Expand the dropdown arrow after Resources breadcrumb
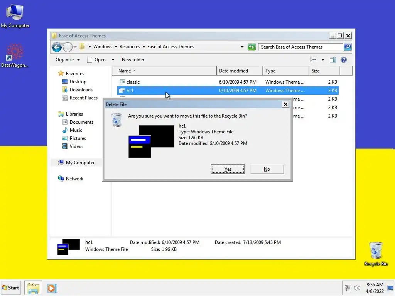Viewport: 395px width, 296px height. tap(143, 47)
